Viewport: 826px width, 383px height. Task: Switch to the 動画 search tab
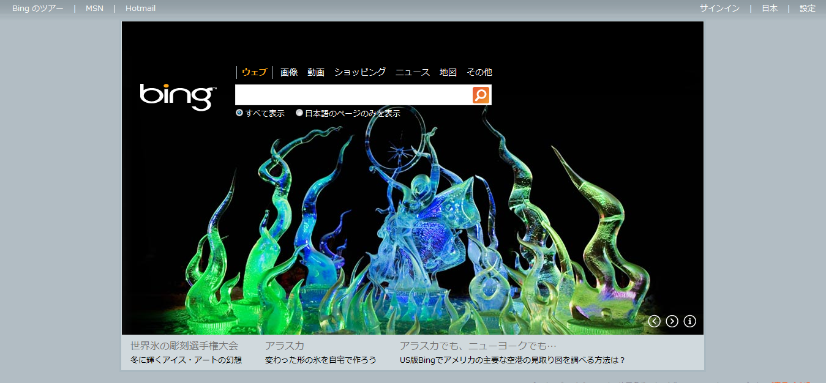[x=316, y=72]
